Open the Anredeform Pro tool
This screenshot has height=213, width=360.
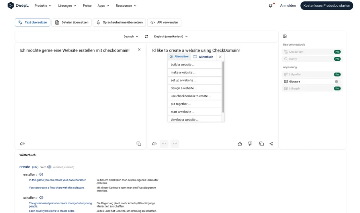pyautogui.click(x=312, y=52)
